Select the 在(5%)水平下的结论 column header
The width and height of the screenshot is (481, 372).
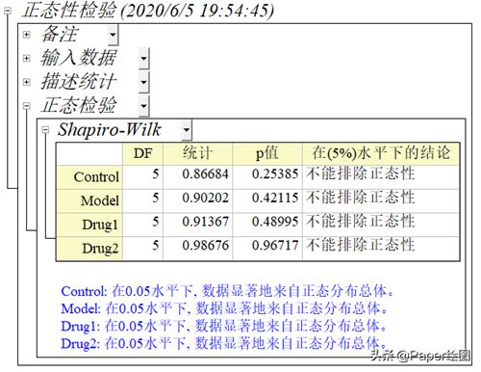click(381, 153)
